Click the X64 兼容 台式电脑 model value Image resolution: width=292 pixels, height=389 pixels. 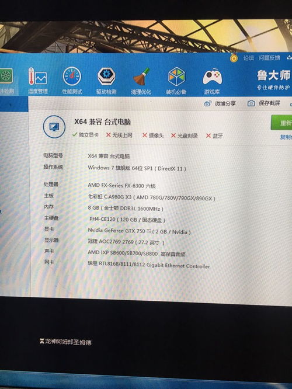(109, 157)
